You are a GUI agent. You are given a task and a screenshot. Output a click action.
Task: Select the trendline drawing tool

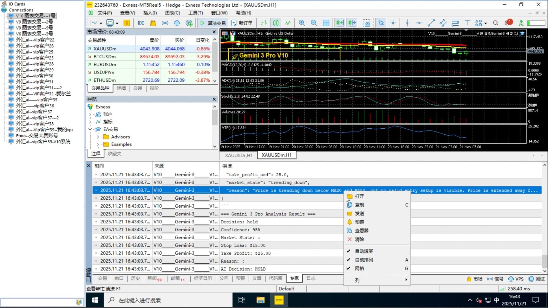click(x=431, y=23)
